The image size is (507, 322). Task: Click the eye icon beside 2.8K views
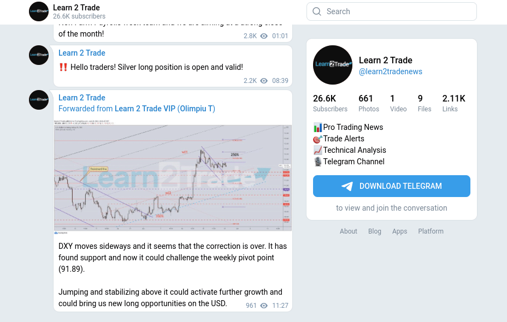263,36
